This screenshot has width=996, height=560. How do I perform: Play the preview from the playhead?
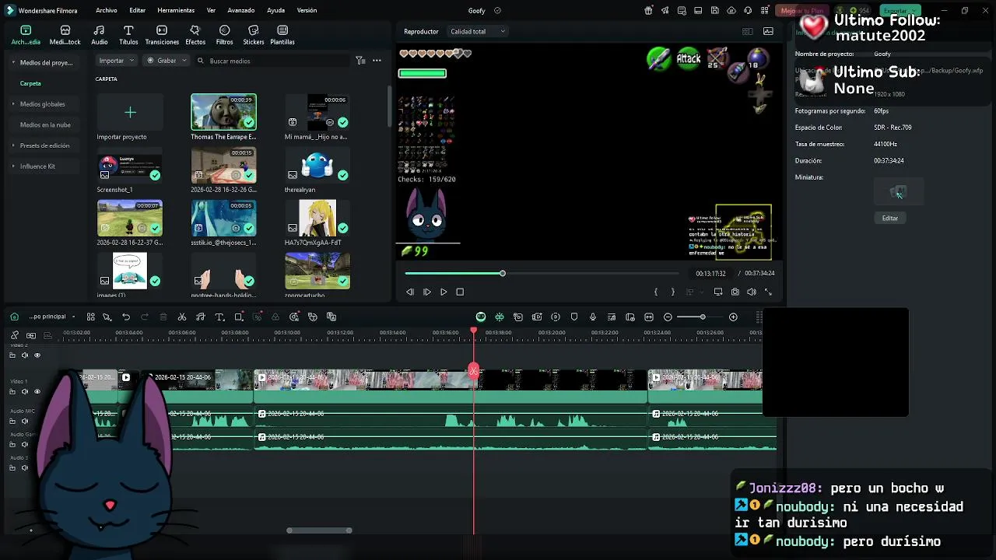[x=444, y=292]
